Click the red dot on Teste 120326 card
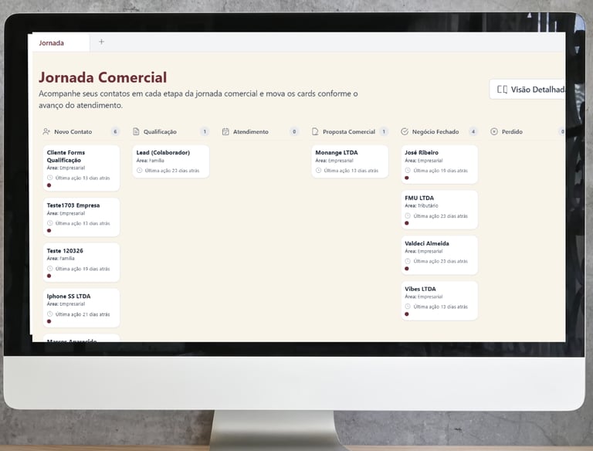 49,276
